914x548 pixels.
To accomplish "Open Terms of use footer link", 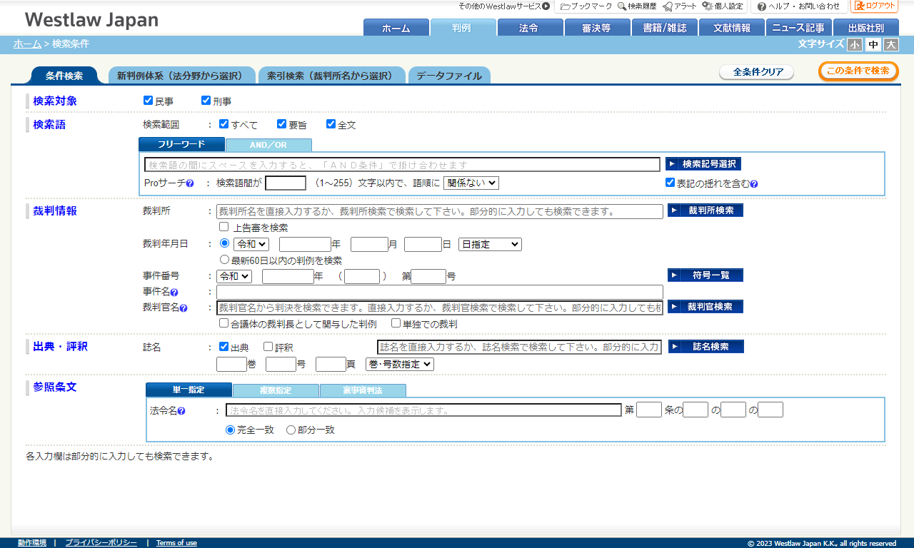I will coord(176,543).
